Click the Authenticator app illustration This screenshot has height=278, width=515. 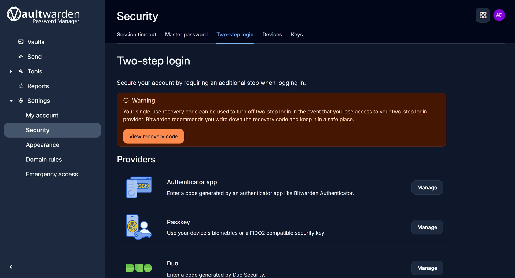pyautogui.click(x=139, y=187)
